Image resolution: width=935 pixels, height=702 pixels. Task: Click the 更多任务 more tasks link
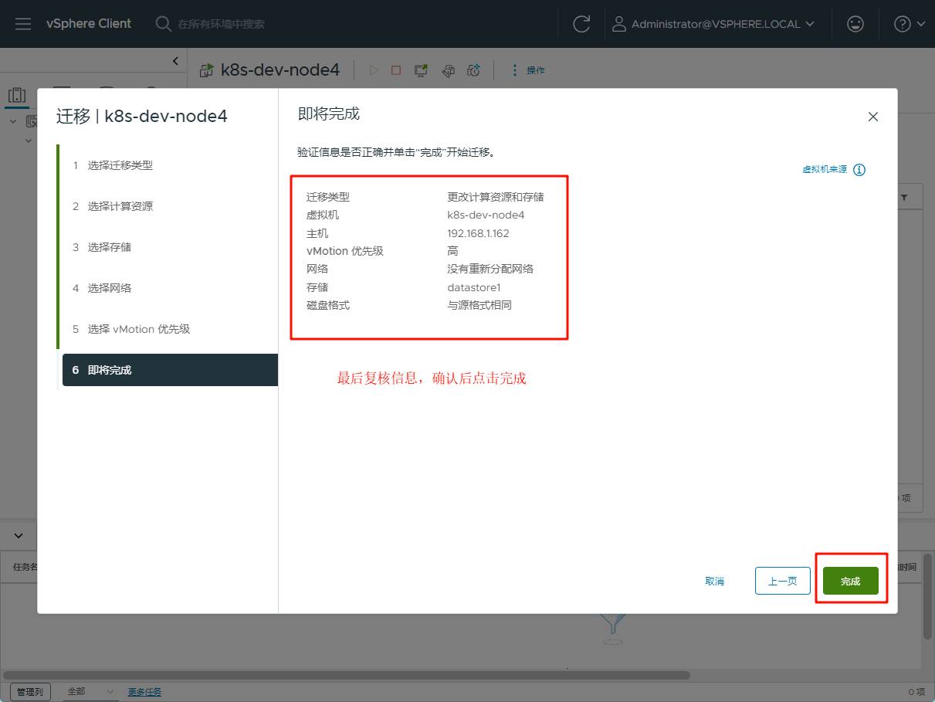pos(144,692)
